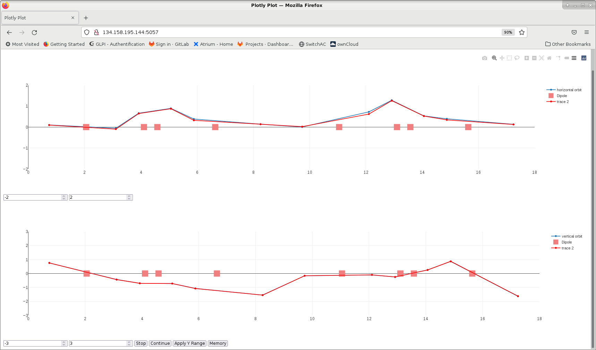Choose the Box Select tool

509,58
